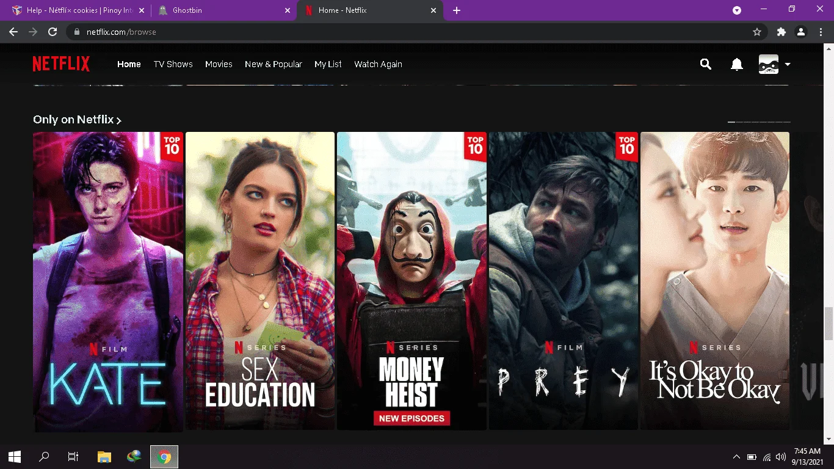The width and height of the screenshot is (834, 469).
Task: Open a new browser tab
Action: 457,10
